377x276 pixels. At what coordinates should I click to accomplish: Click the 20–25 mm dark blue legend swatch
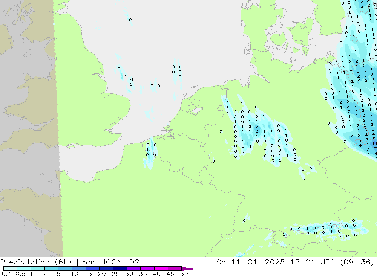click(x=106, y=268)
